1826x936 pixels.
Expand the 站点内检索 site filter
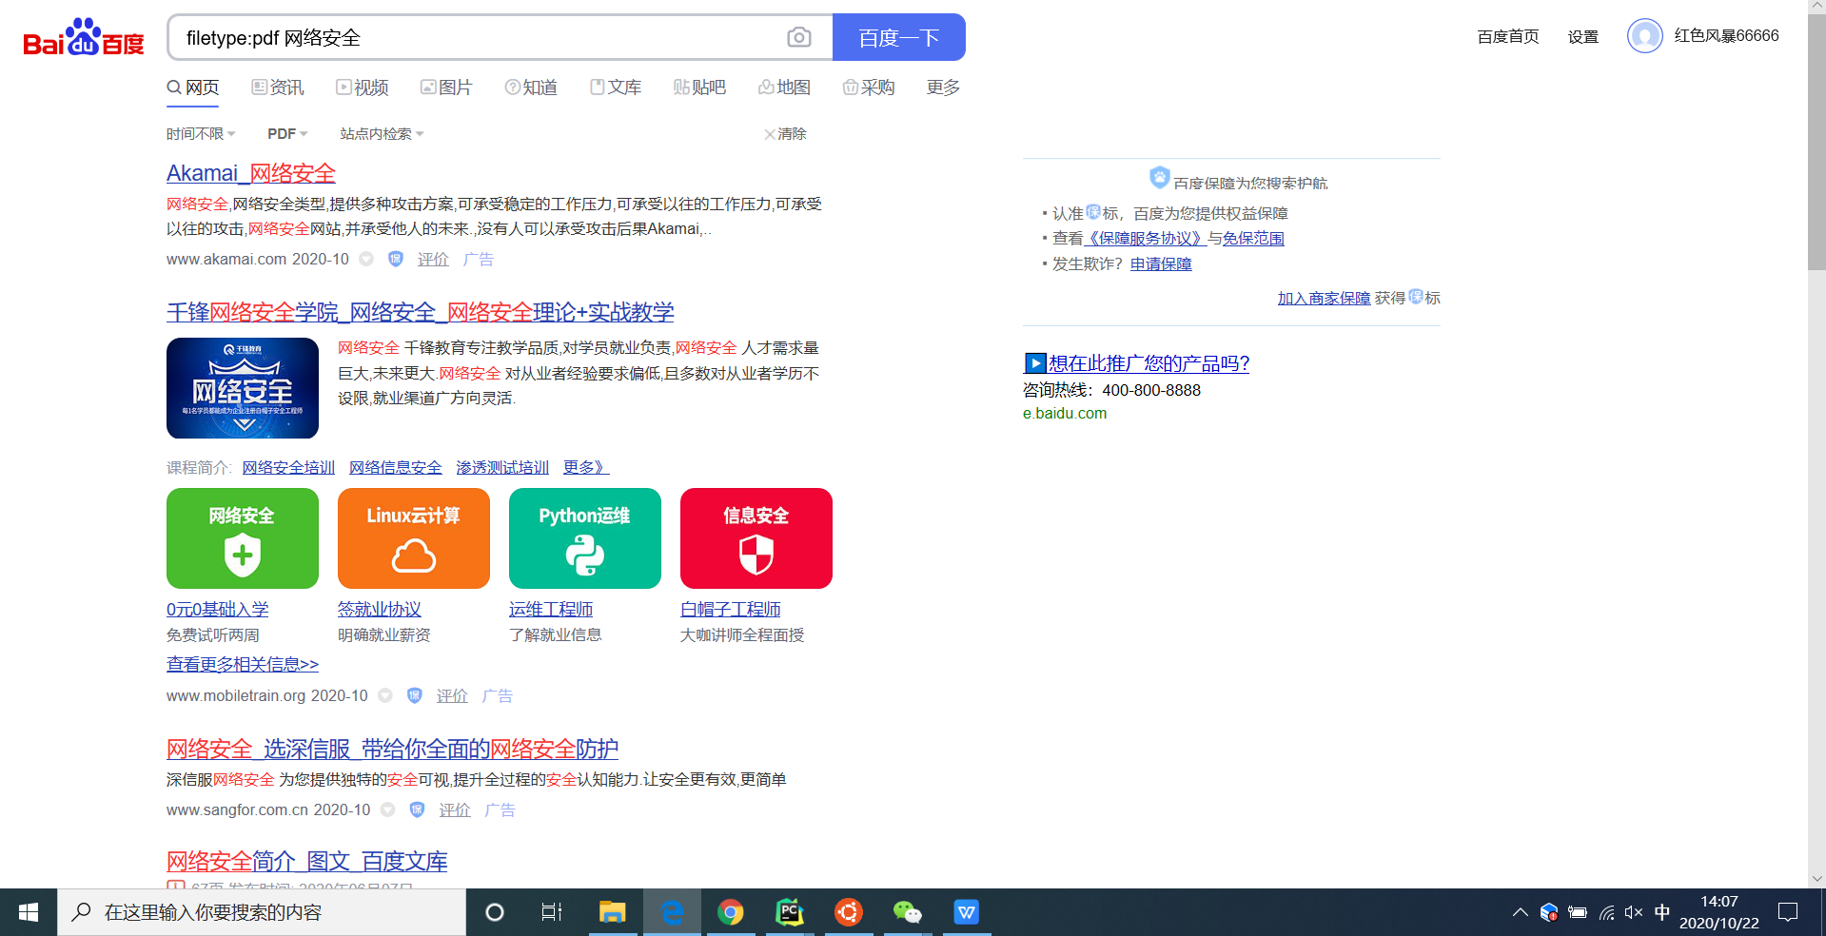click(382, 134)
